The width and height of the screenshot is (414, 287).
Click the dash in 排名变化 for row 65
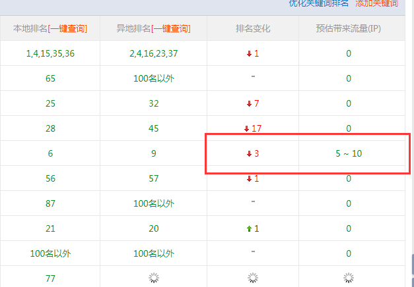tap(253, 76)
